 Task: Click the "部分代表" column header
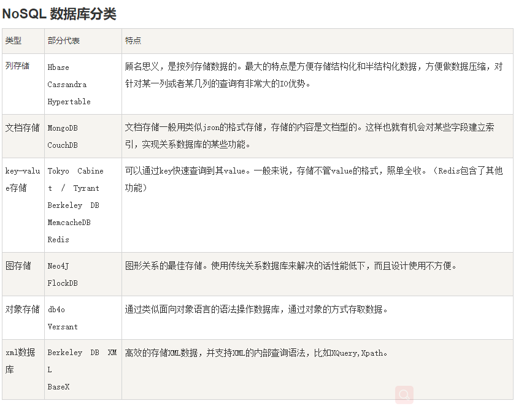pos(64,41)
